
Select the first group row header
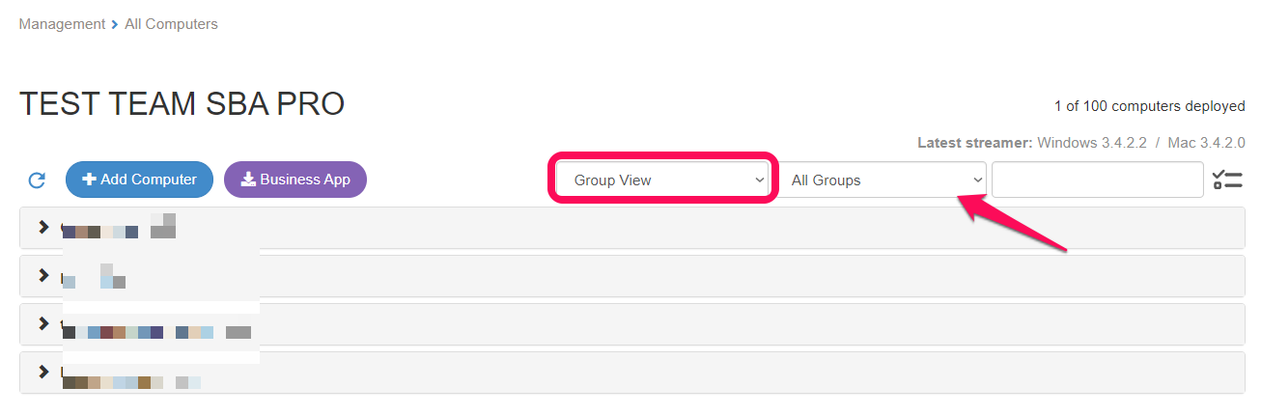click(632, 228)
